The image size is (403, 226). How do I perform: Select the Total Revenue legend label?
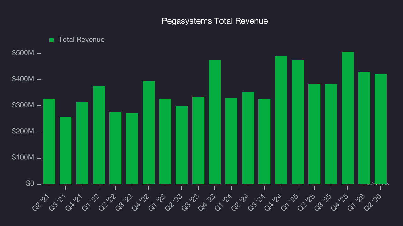pos(82,40)
